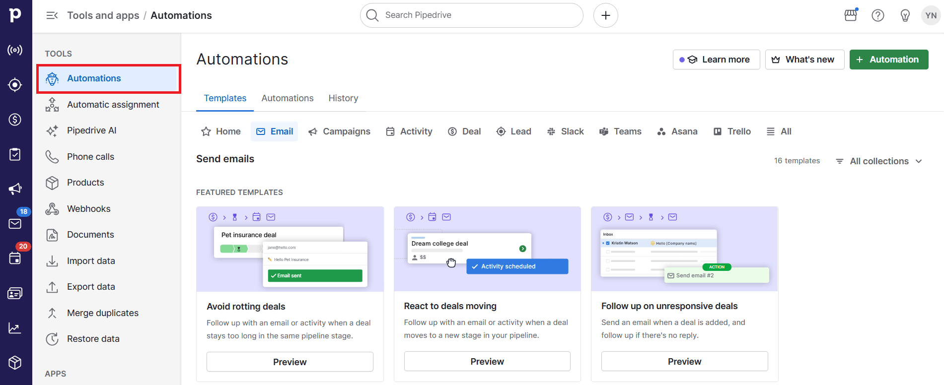Open the help question mark icon

tap(878, 15)
